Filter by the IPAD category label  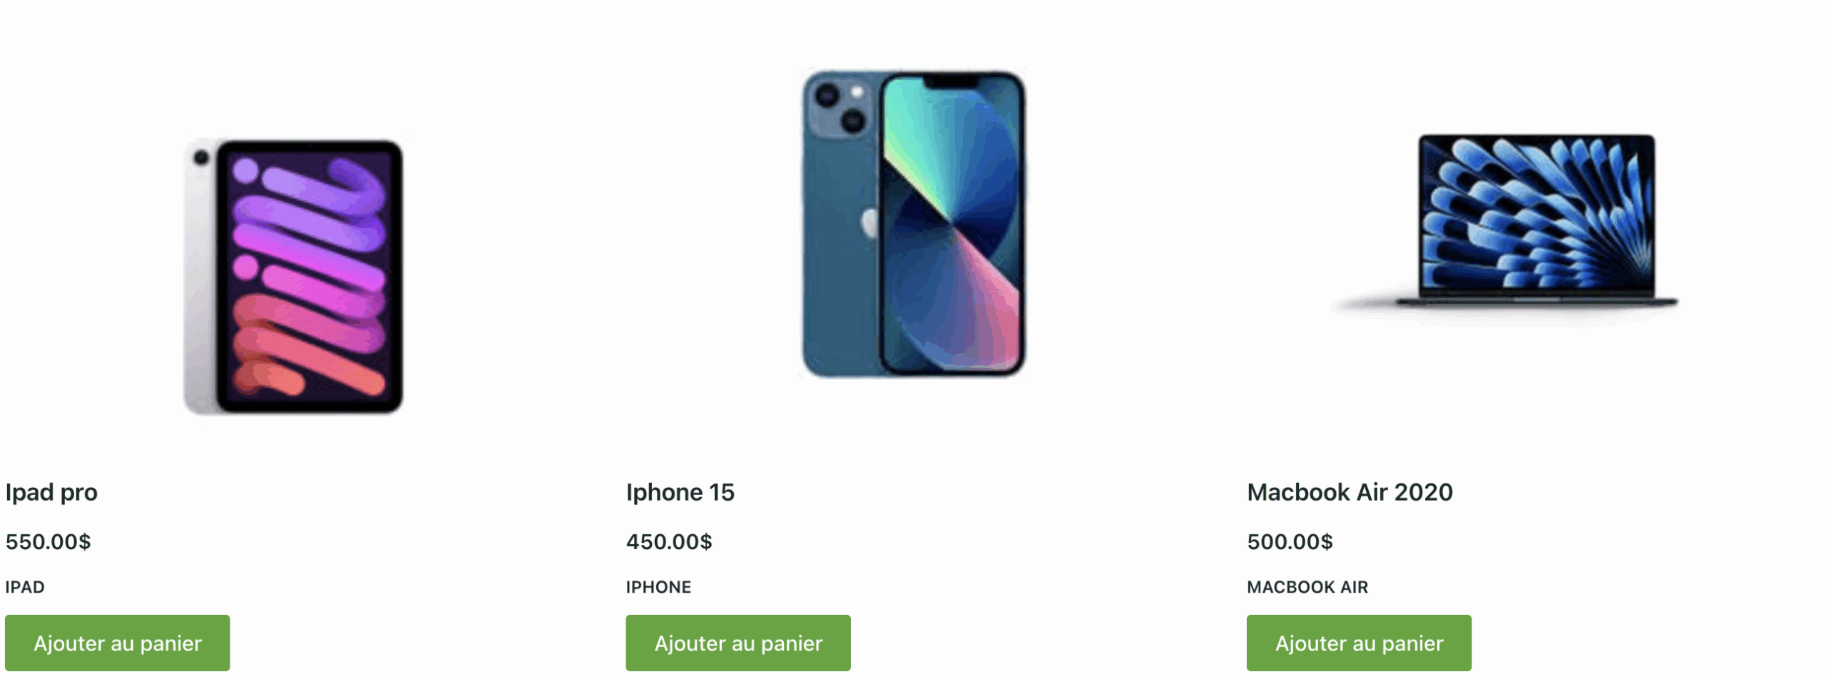click(25, 587)
